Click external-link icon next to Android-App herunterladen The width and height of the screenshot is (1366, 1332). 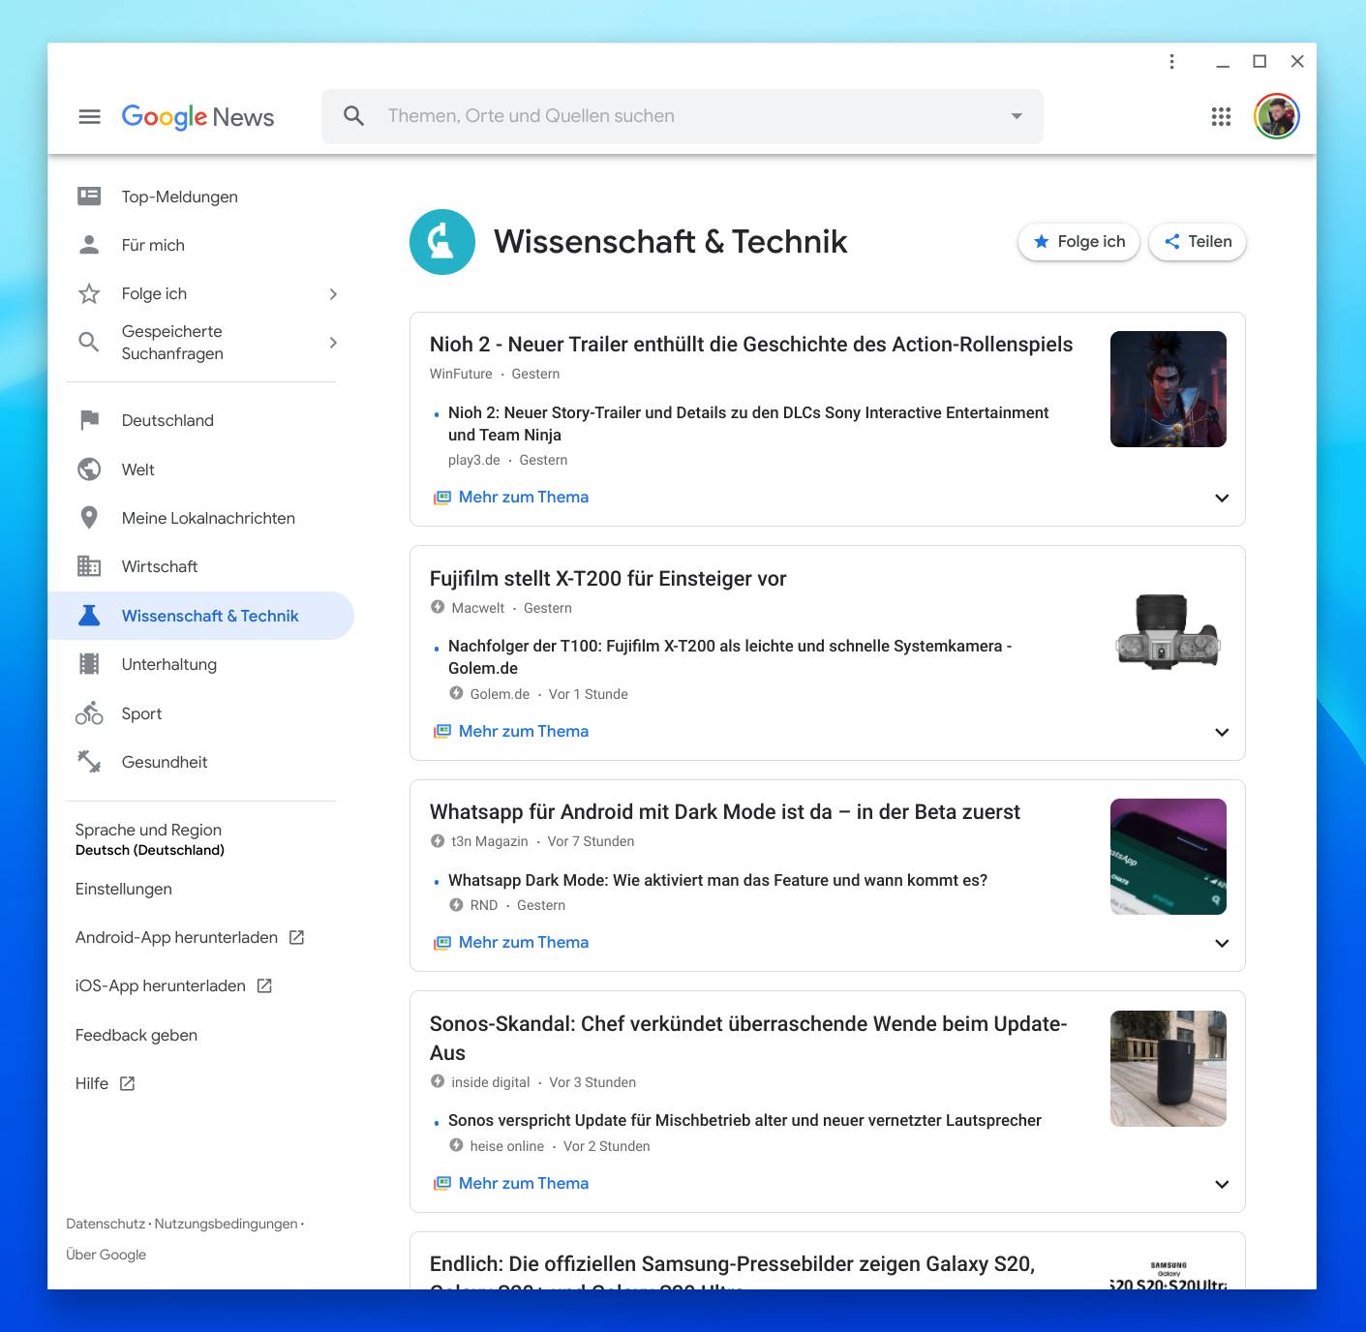tap(297, 937)
